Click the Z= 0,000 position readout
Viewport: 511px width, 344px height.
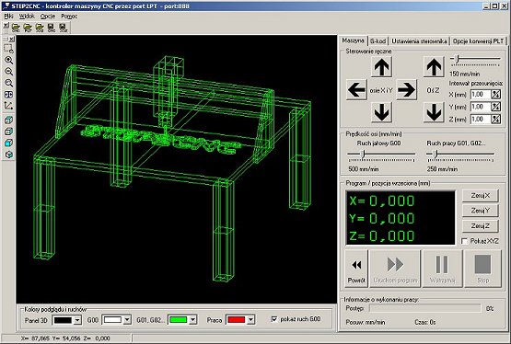coord(381,236)
